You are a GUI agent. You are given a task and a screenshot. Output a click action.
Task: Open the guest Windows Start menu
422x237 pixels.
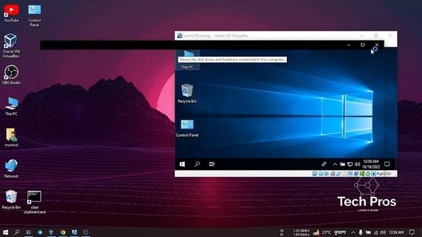pyautogui.click(x=182, y=164)
